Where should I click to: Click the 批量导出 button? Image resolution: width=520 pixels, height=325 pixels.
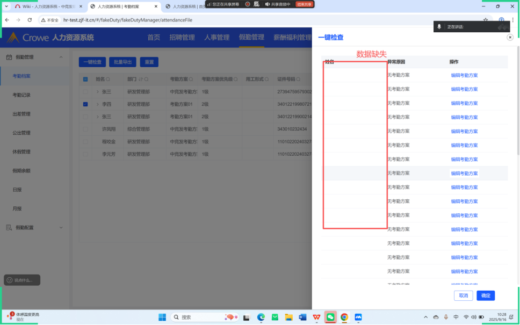point(122,62)
